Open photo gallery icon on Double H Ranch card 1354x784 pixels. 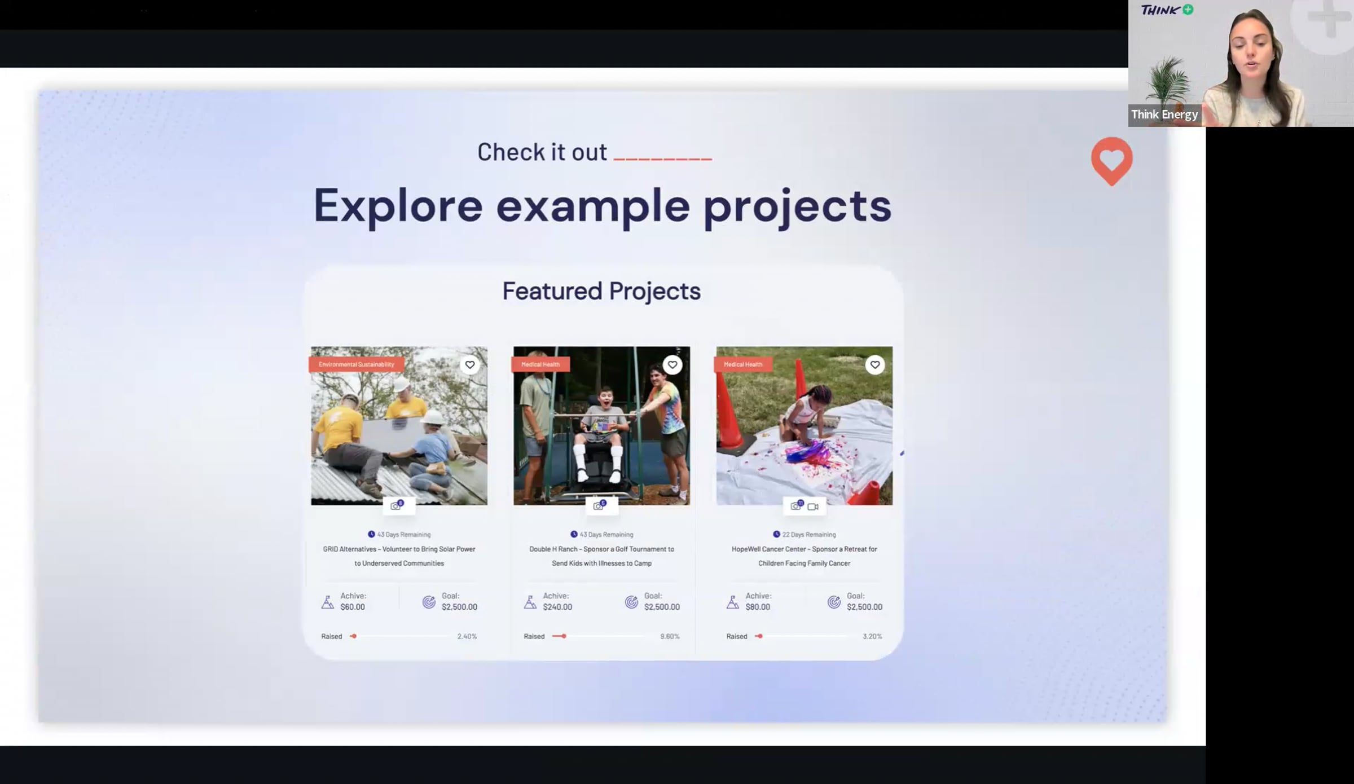click(x=599, y=505)
